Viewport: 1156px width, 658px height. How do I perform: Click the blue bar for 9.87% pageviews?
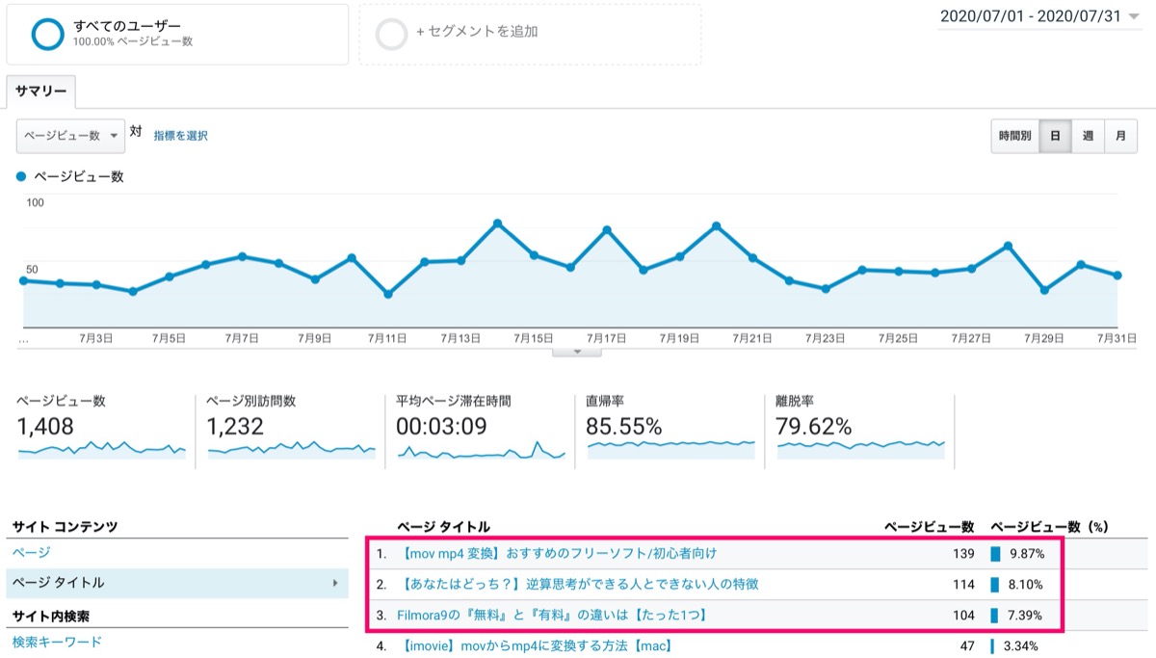point(996,554)
